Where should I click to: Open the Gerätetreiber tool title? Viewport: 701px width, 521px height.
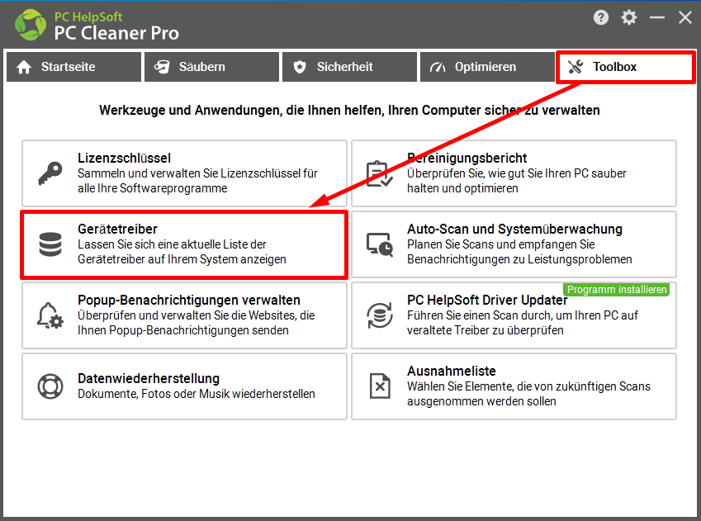(117, 229)
